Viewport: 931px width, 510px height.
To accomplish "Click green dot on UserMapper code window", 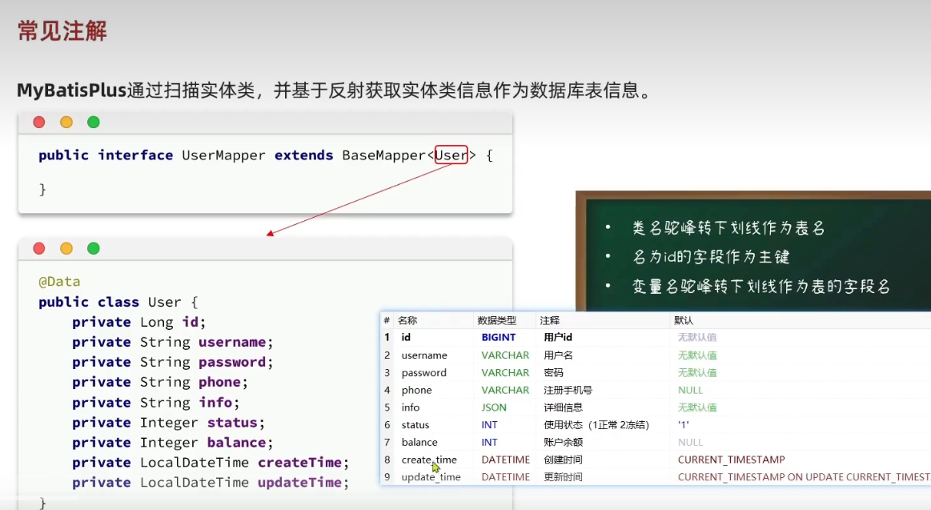I will 94,122.
